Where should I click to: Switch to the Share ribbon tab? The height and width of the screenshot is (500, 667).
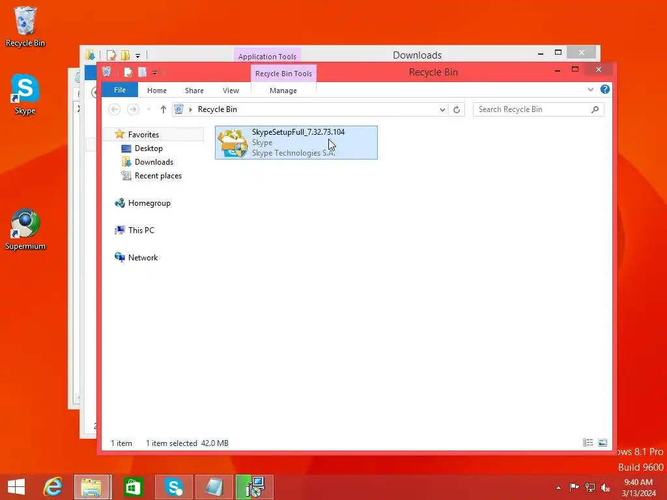194,90
